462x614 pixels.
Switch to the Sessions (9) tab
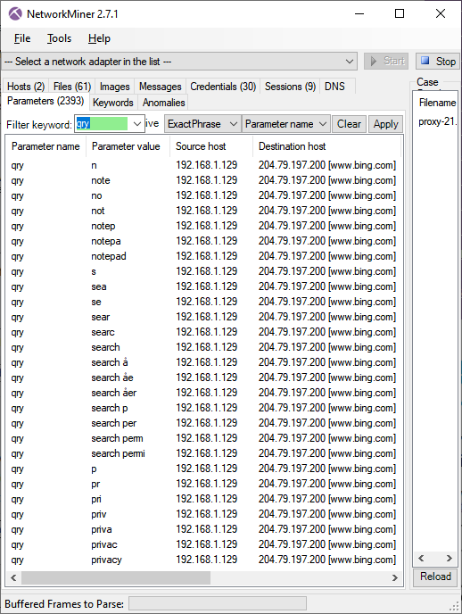(290, 87)
